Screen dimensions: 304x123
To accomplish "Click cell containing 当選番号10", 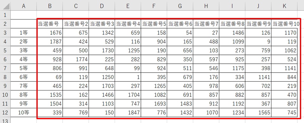I will pyautogui.click(x=284, y=24).
